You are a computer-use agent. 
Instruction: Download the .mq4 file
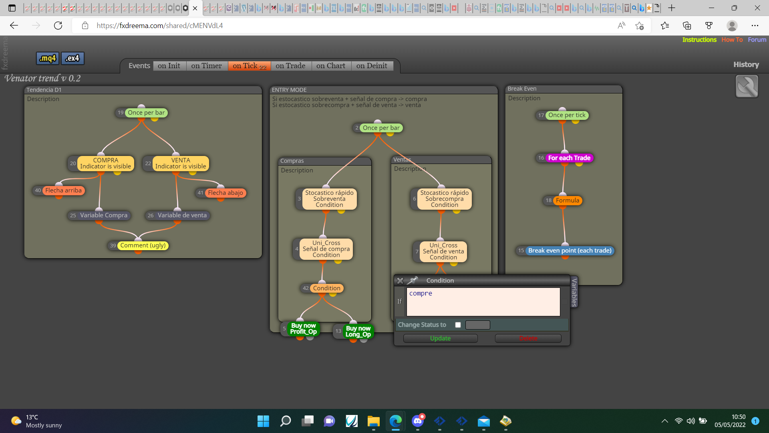pos(48,58)
